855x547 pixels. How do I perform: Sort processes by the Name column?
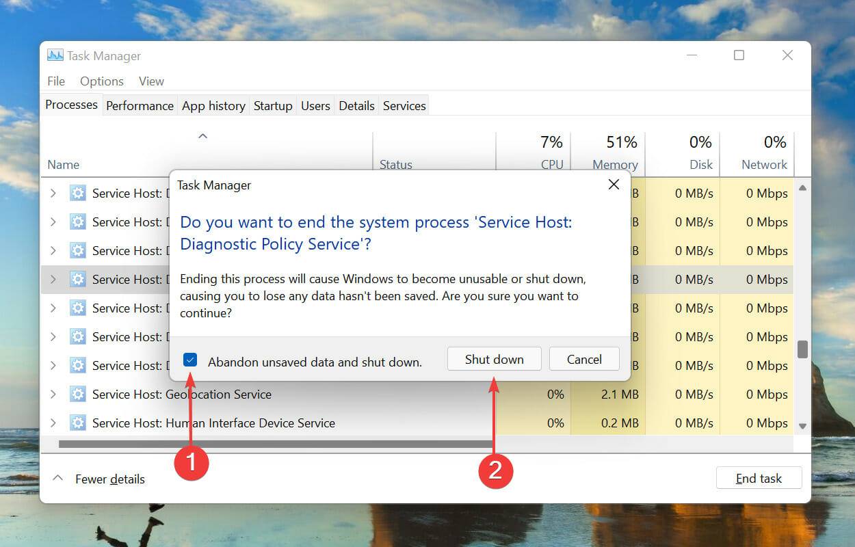tap(64, 165)
